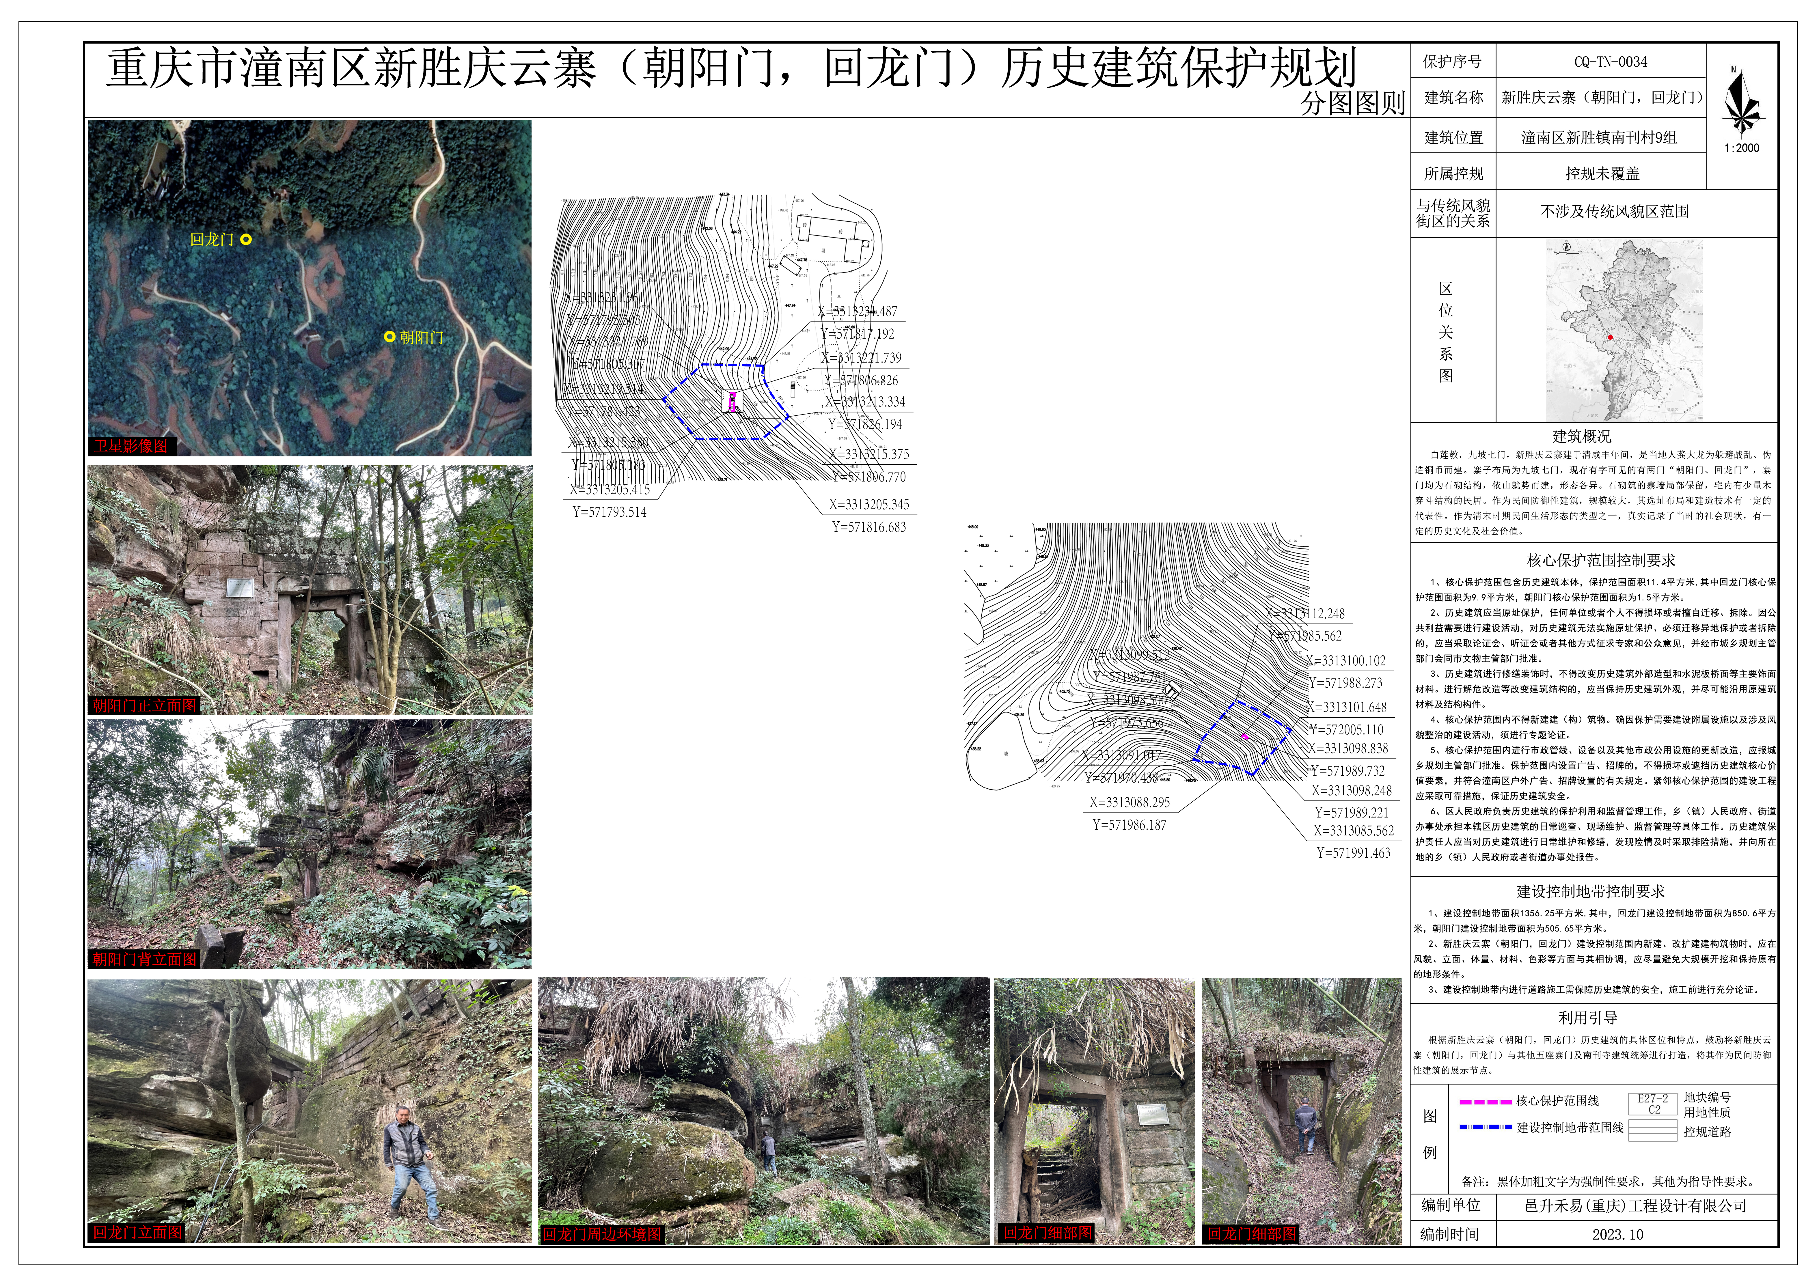This screenshot has width=1819, height=1286.
Task: Click the red dot on the location map
Action: point(1610,337)
